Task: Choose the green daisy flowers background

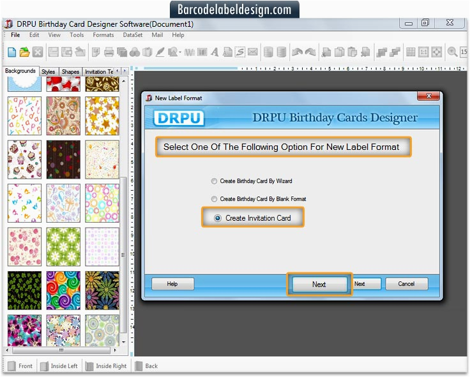Action: [63, 247]
